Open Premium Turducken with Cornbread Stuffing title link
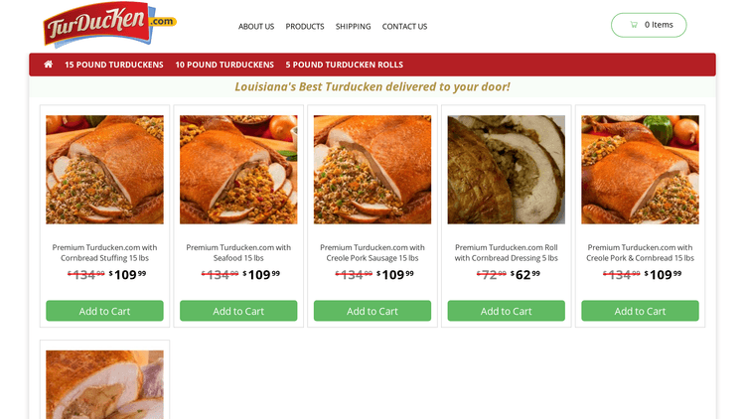This screenshot has width=745, height=419. tap(104, 253)
